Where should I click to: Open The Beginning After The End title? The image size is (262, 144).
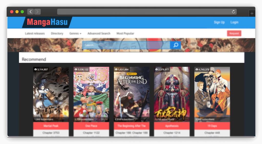click(132, 126)
